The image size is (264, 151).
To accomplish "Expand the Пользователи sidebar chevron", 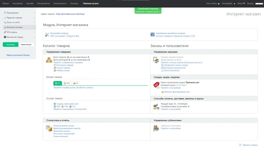I will pyautogui.click(x=34, y=13).
